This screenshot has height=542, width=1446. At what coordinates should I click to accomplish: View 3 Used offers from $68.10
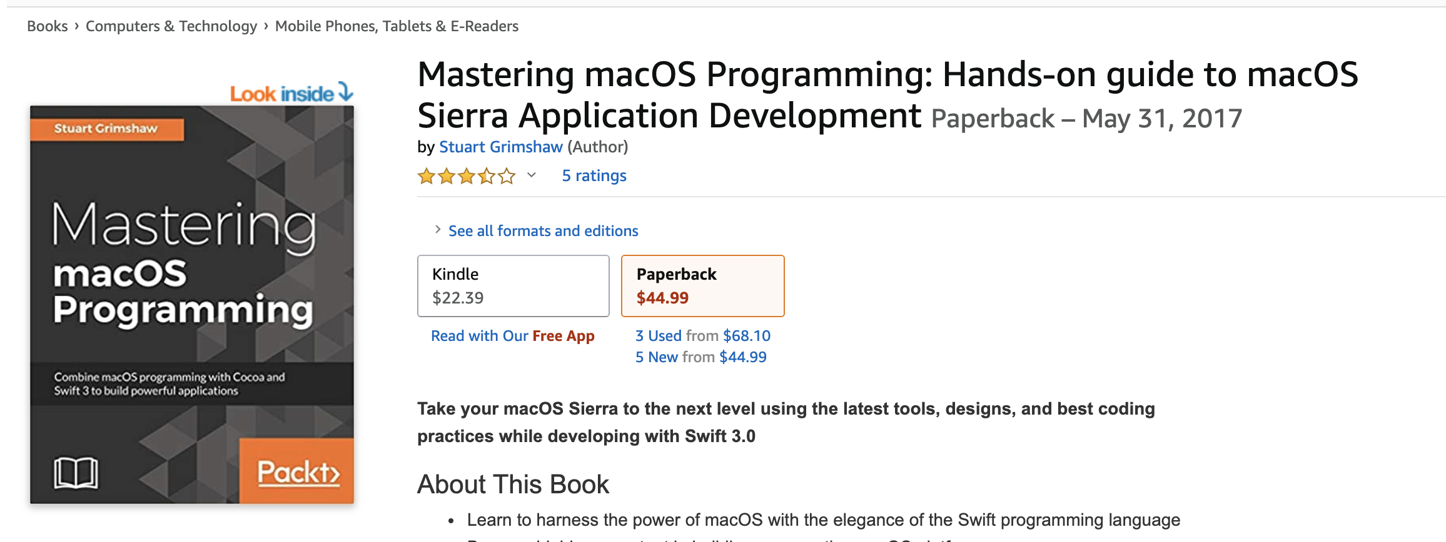click(x=703, y=336)
